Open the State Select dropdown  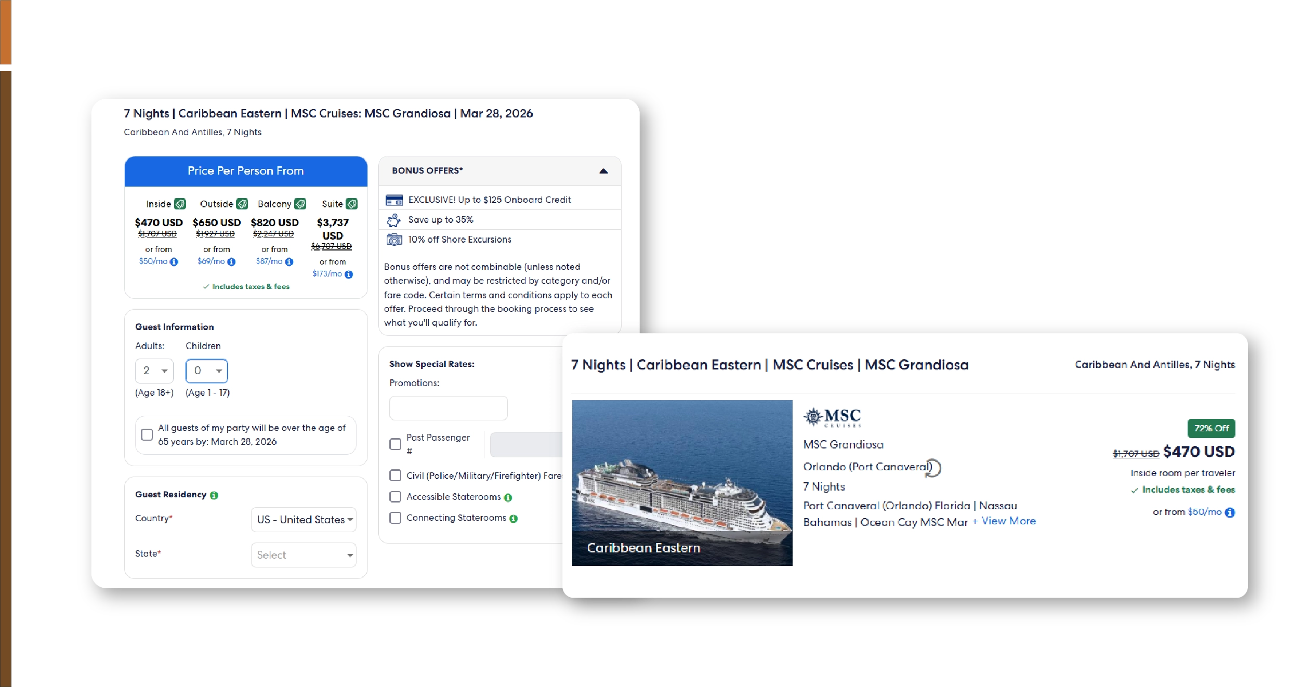pos(304,555)
